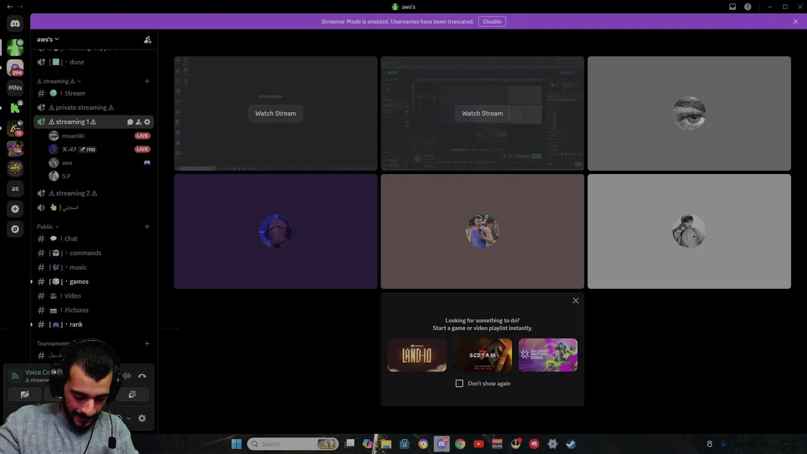Disable Streamer Mode via Disable button
The height and width of the screenshot is (454, 807).
492,21
